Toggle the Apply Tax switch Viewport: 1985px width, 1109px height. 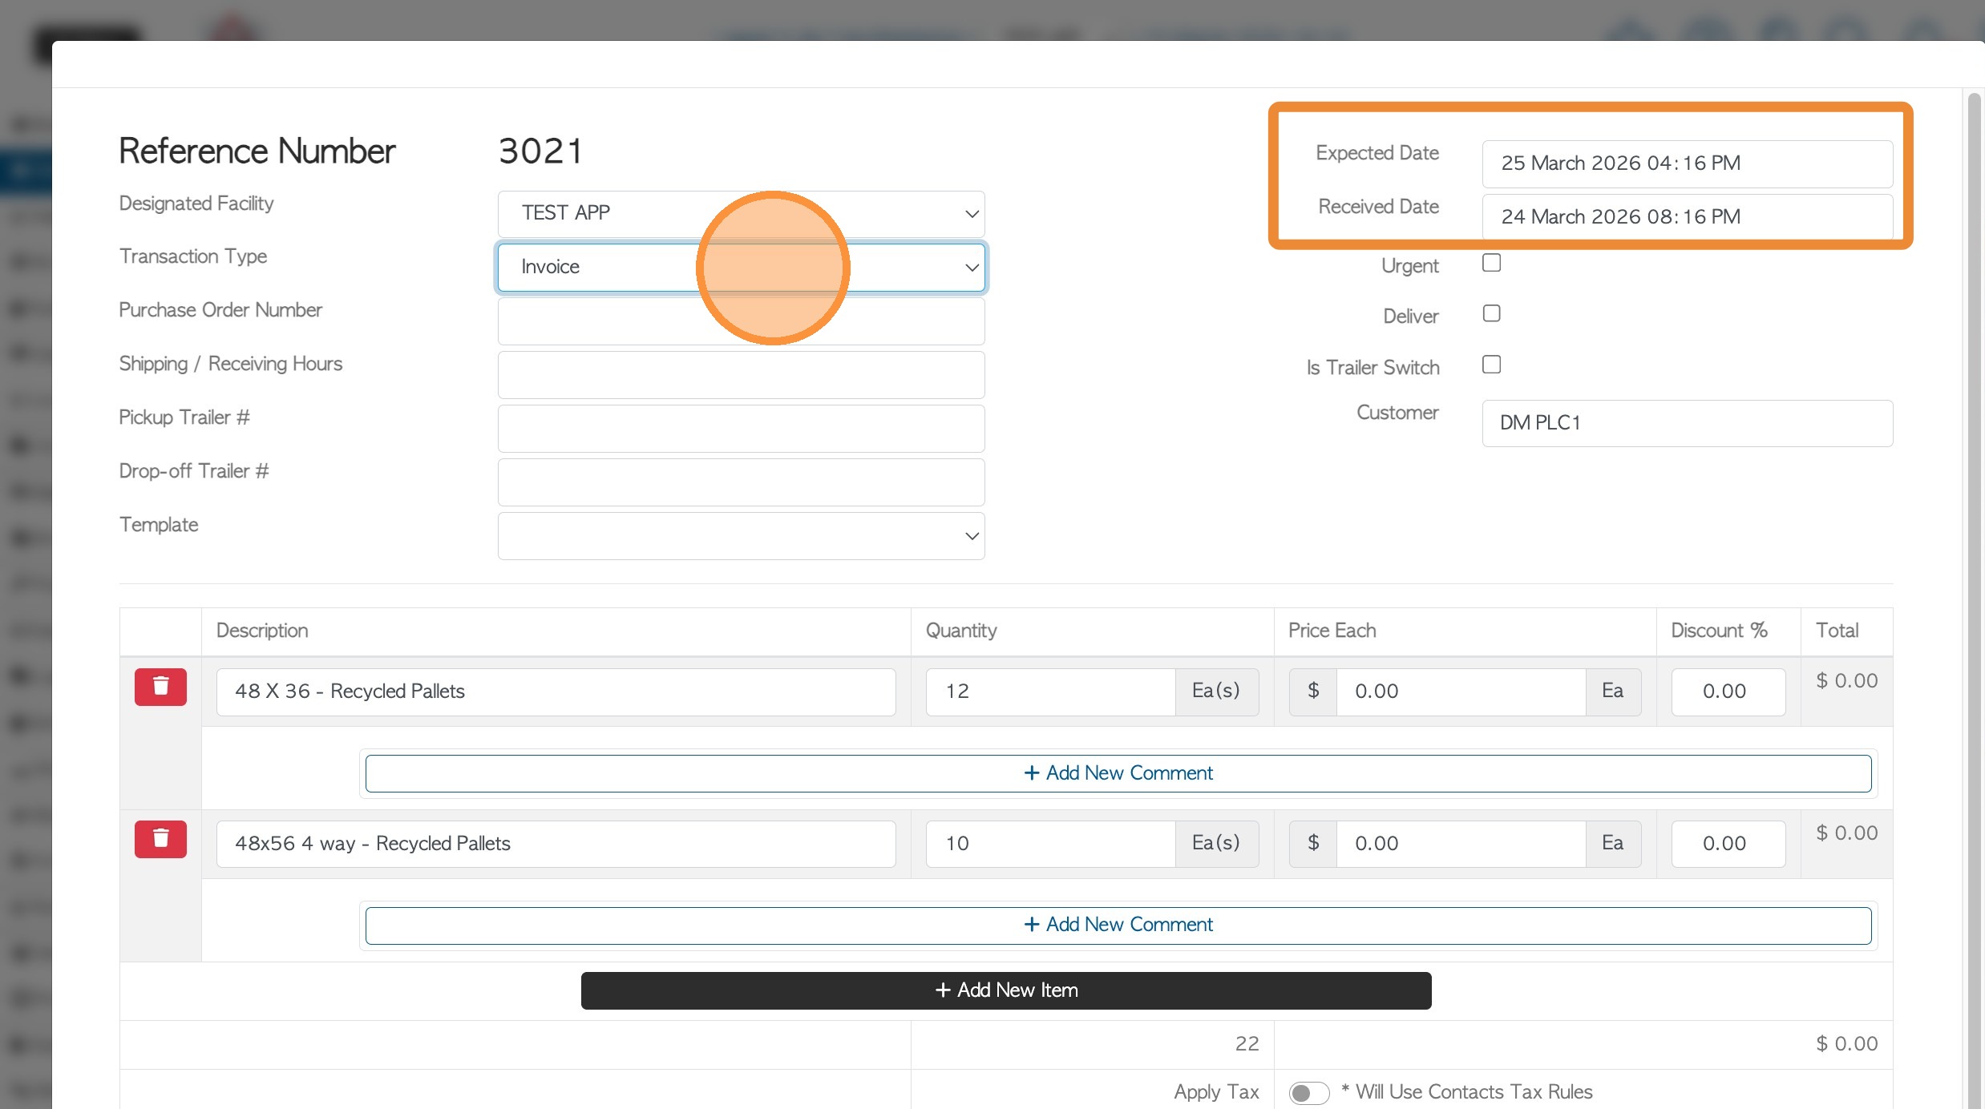coord(1308,1092)
